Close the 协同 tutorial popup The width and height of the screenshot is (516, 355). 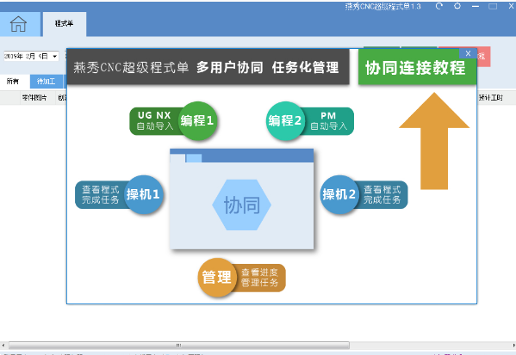tap(468, 53)
